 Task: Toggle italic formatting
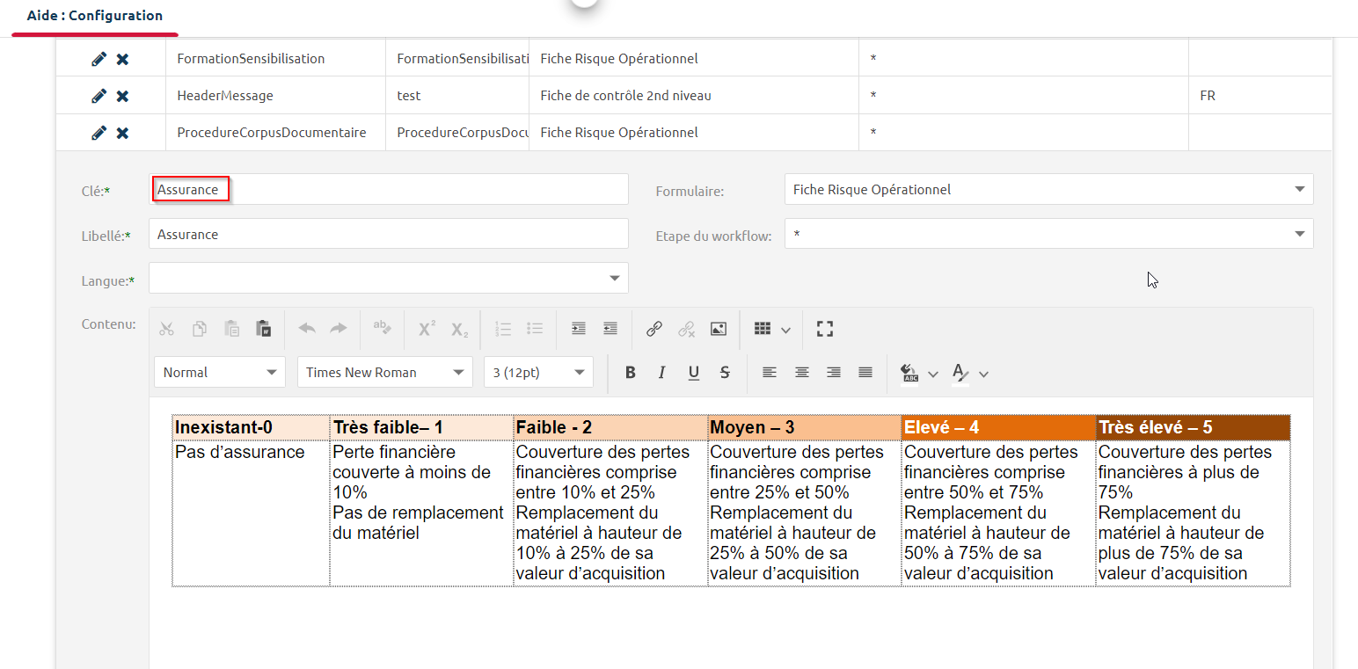(661, 373)
